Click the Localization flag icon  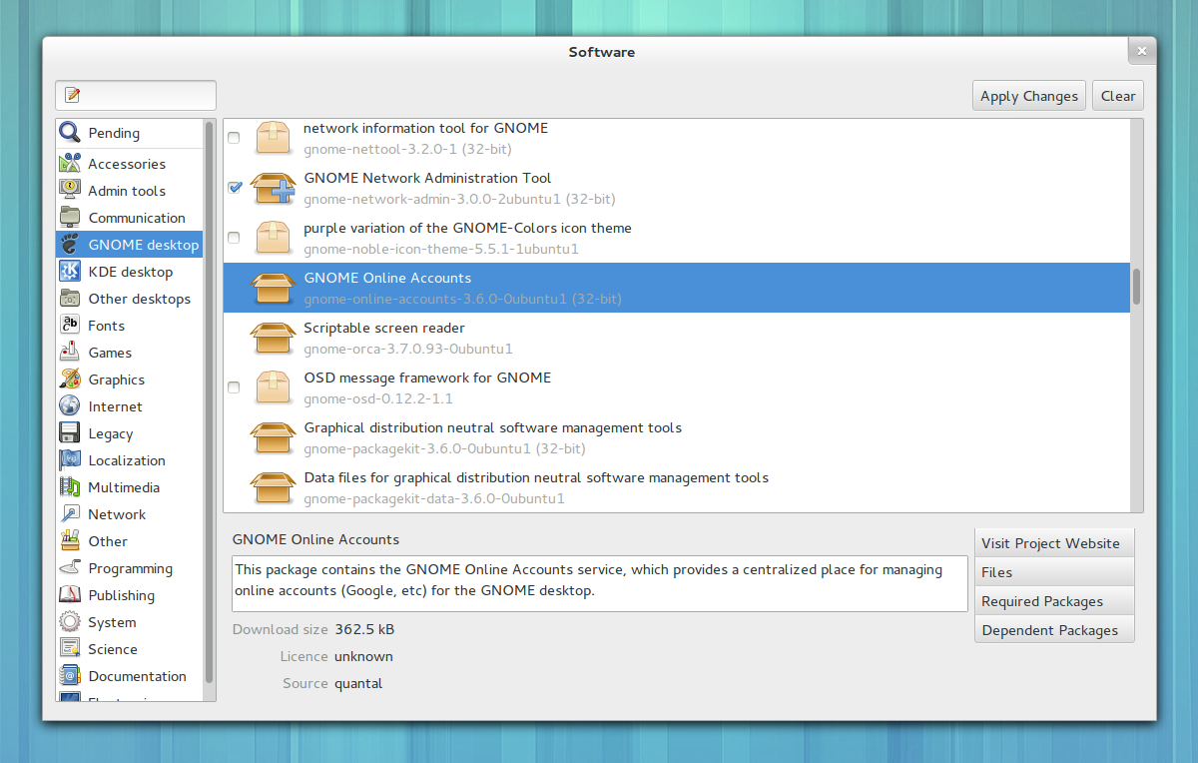pyautogui.click(x=70, y=459)
